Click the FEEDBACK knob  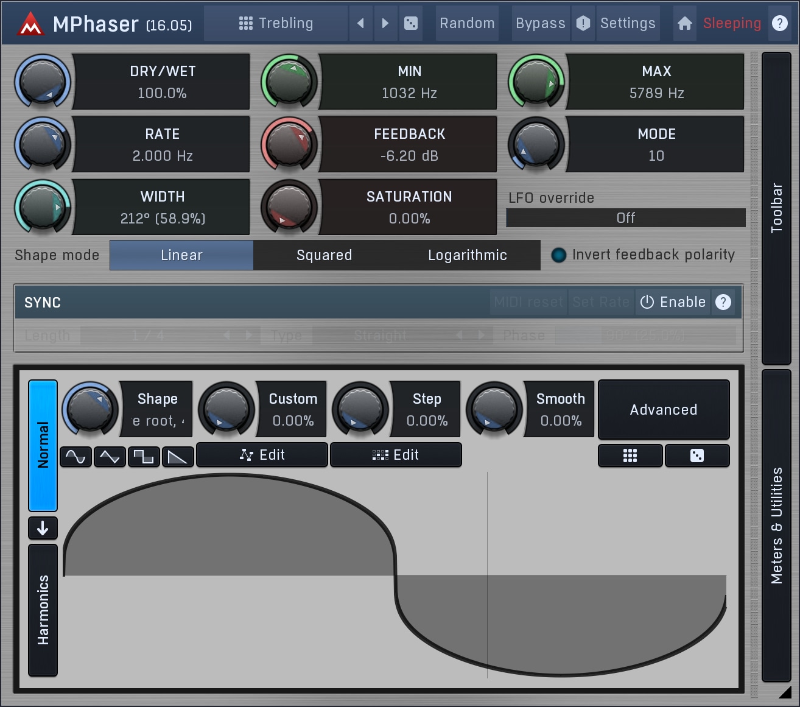289,144
